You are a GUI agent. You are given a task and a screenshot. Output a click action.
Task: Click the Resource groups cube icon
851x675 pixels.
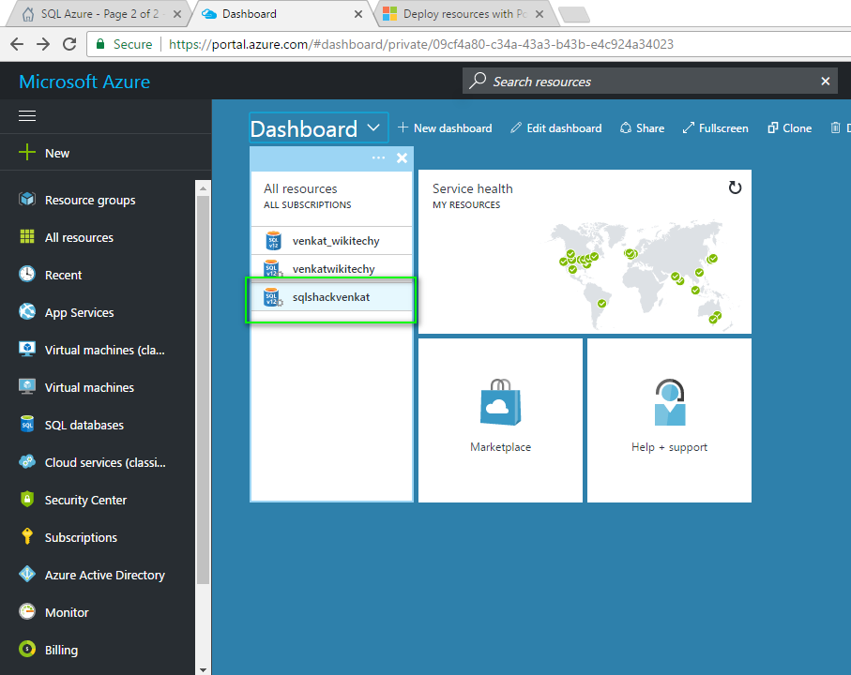27,200
